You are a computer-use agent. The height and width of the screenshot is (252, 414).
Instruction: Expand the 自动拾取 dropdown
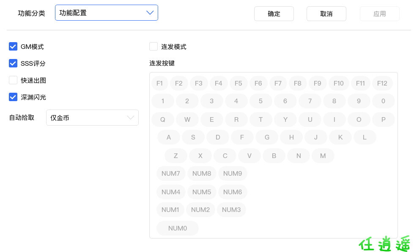92,118
